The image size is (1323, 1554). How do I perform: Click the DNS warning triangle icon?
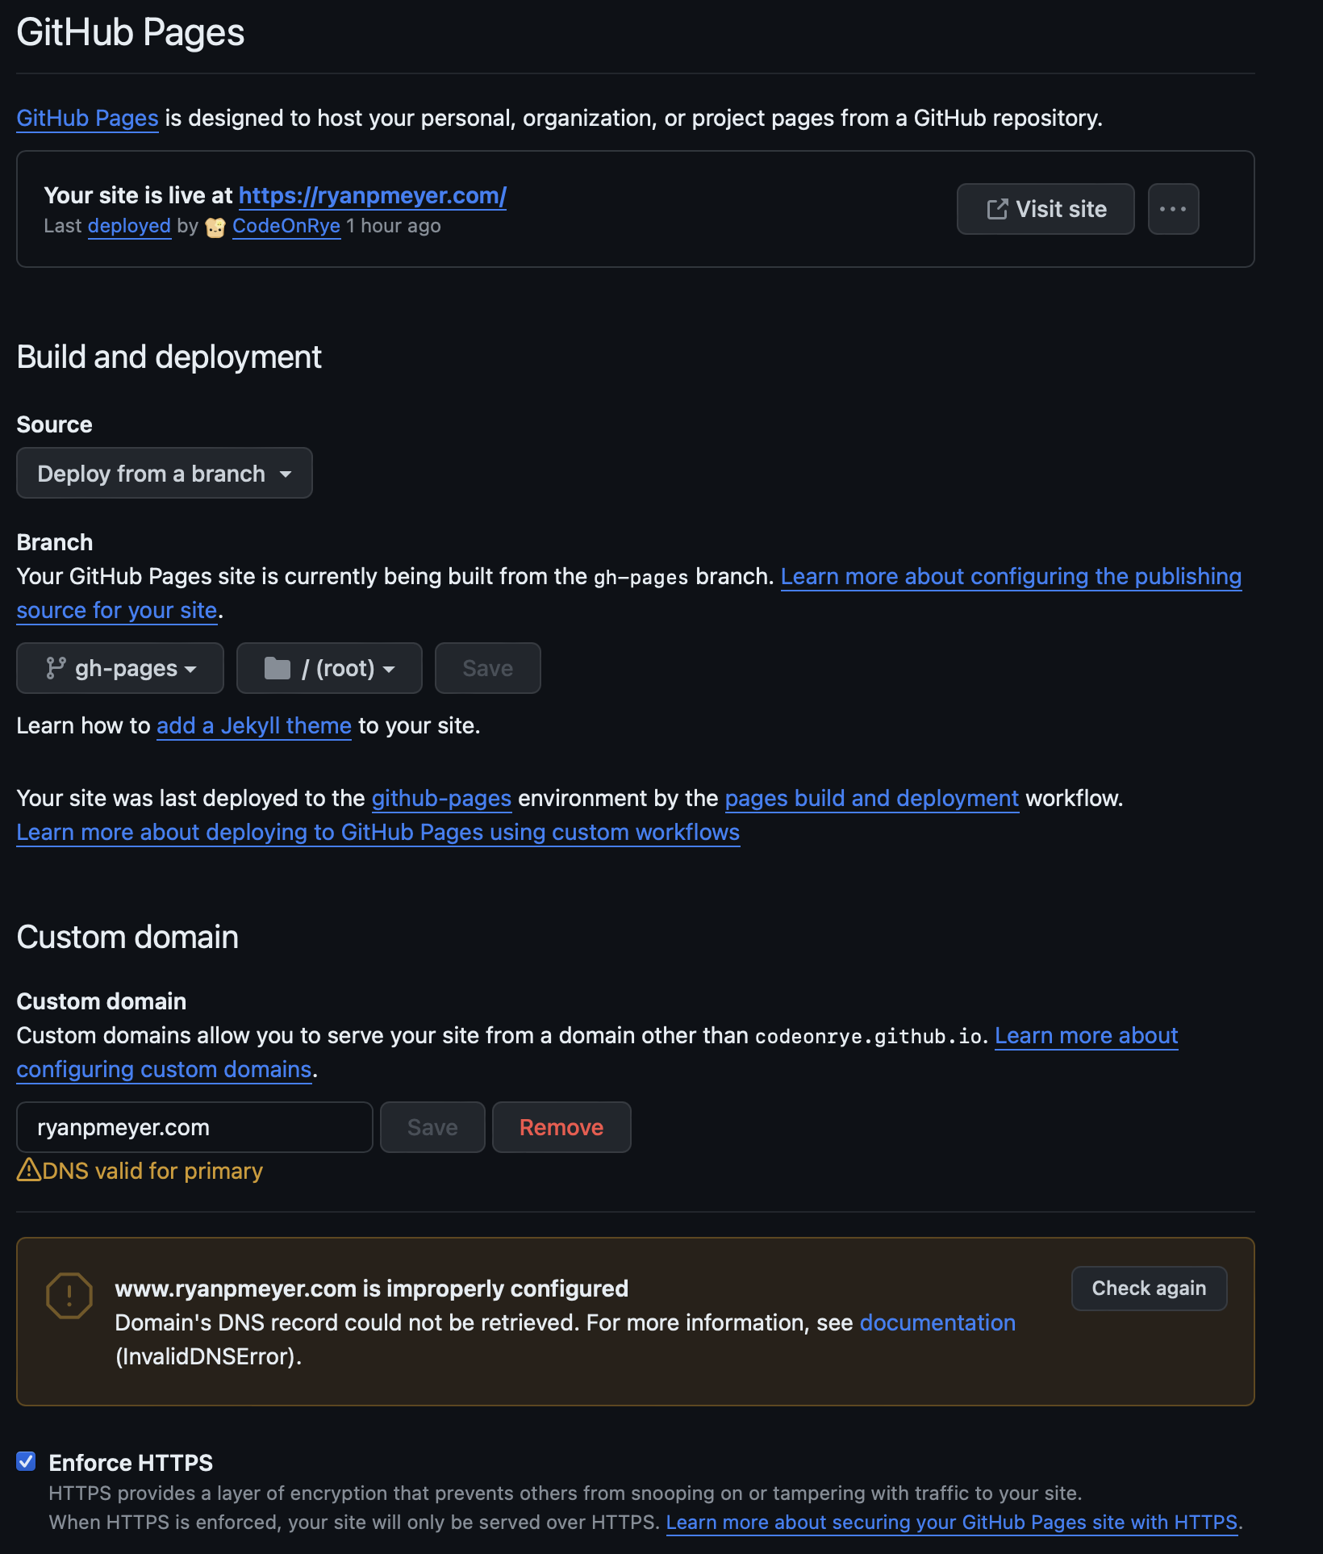tap(29, 1170)
